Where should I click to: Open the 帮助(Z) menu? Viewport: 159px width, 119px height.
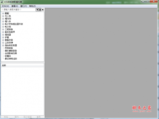32,6
